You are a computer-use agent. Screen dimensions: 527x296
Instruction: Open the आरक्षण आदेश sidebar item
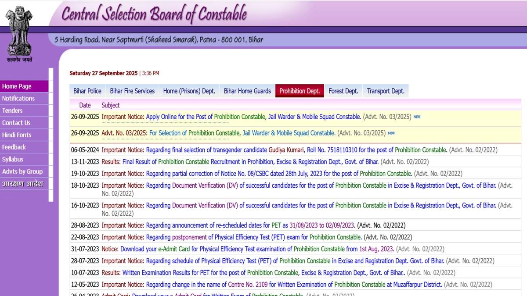point(24,184)
